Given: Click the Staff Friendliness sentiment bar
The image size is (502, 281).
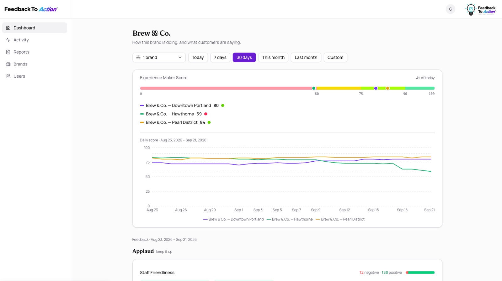Looking at the screenshot, I should click(x=420, y=273).
